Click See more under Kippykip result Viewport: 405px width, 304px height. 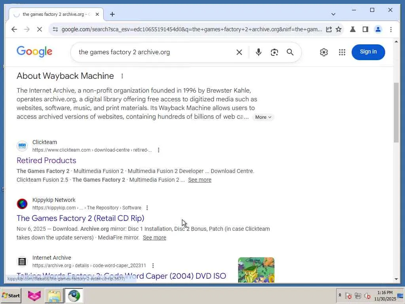(x=155, y=237)
